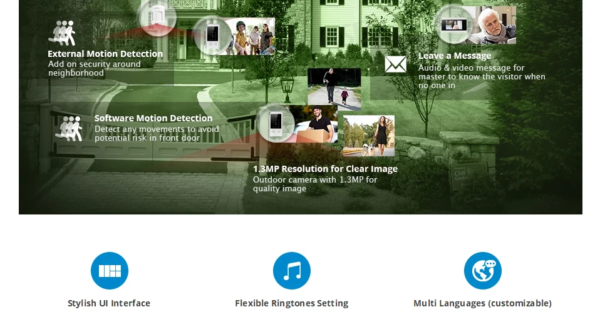Click the door station icon beside delivery man

(x=276, y=123)
